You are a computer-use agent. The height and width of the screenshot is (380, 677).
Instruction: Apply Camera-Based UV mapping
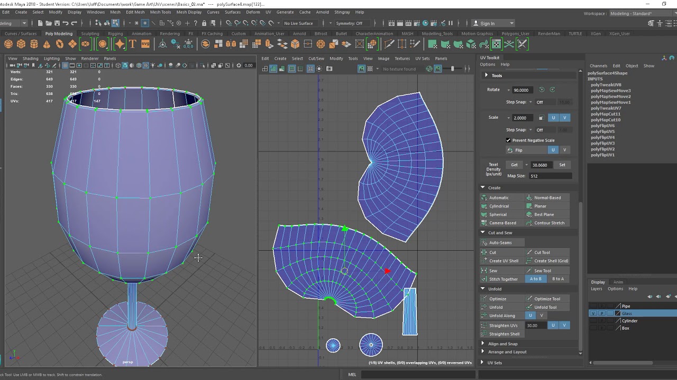coord(502,223)
